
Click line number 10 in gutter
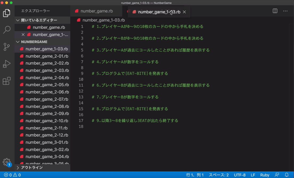81,79
